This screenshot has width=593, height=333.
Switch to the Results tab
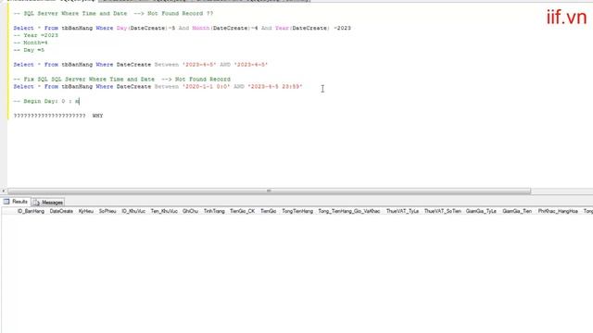tap(16, 202)
